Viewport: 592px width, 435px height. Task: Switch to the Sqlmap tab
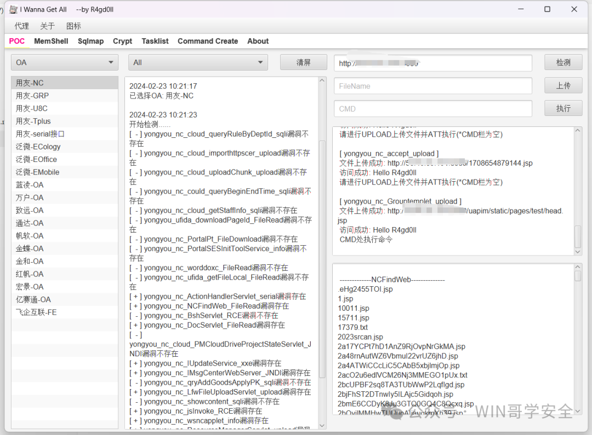click(90, 41)
